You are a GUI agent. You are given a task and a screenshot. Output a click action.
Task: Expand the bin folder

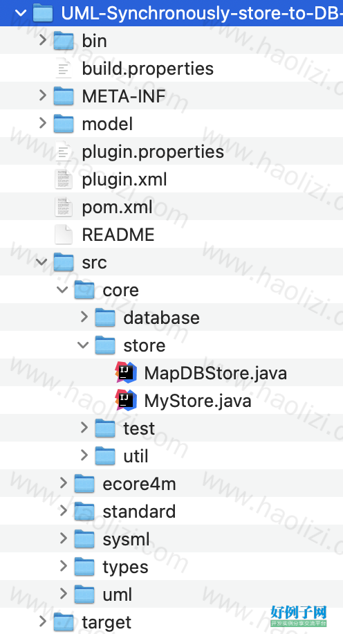42,40
